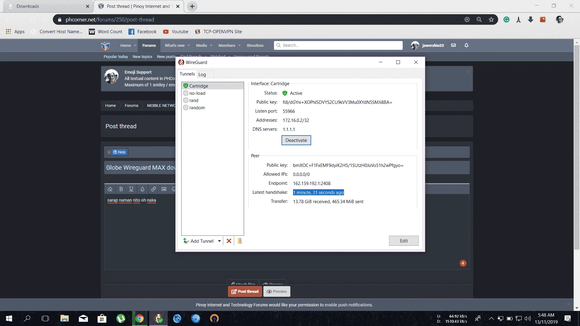This screenshot has width=580, height=326.
Task: Toggle underline formatting in post editor
Action: (131, 189)
